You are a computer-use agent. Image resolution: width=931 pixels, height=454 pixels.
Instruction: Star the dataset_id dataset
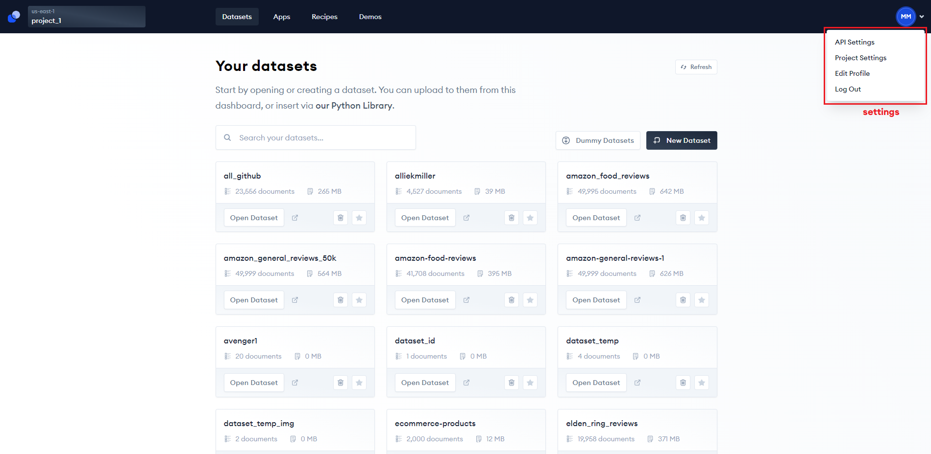coord(530,383)
